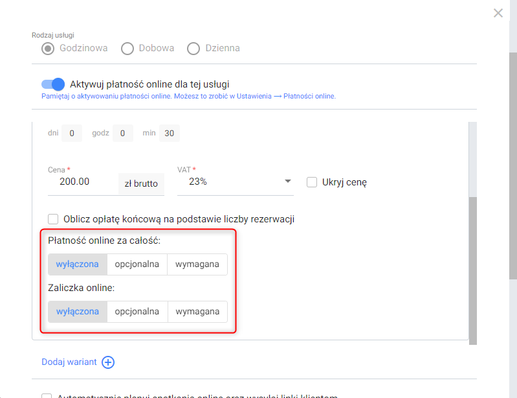Select the Dzienna service type
Screen dimensions: 517x398
click(193, 49)
